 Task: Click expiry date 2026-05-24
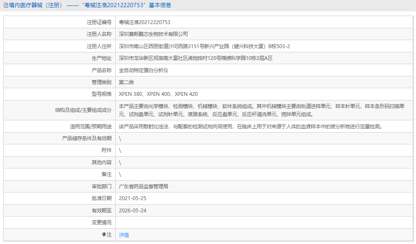point(135,210)
